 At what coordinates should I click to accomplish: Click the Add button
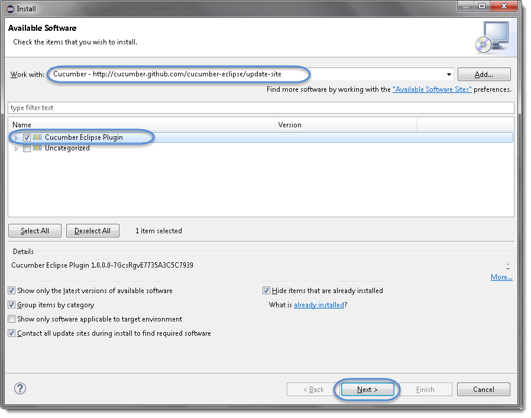coord(484,74)
